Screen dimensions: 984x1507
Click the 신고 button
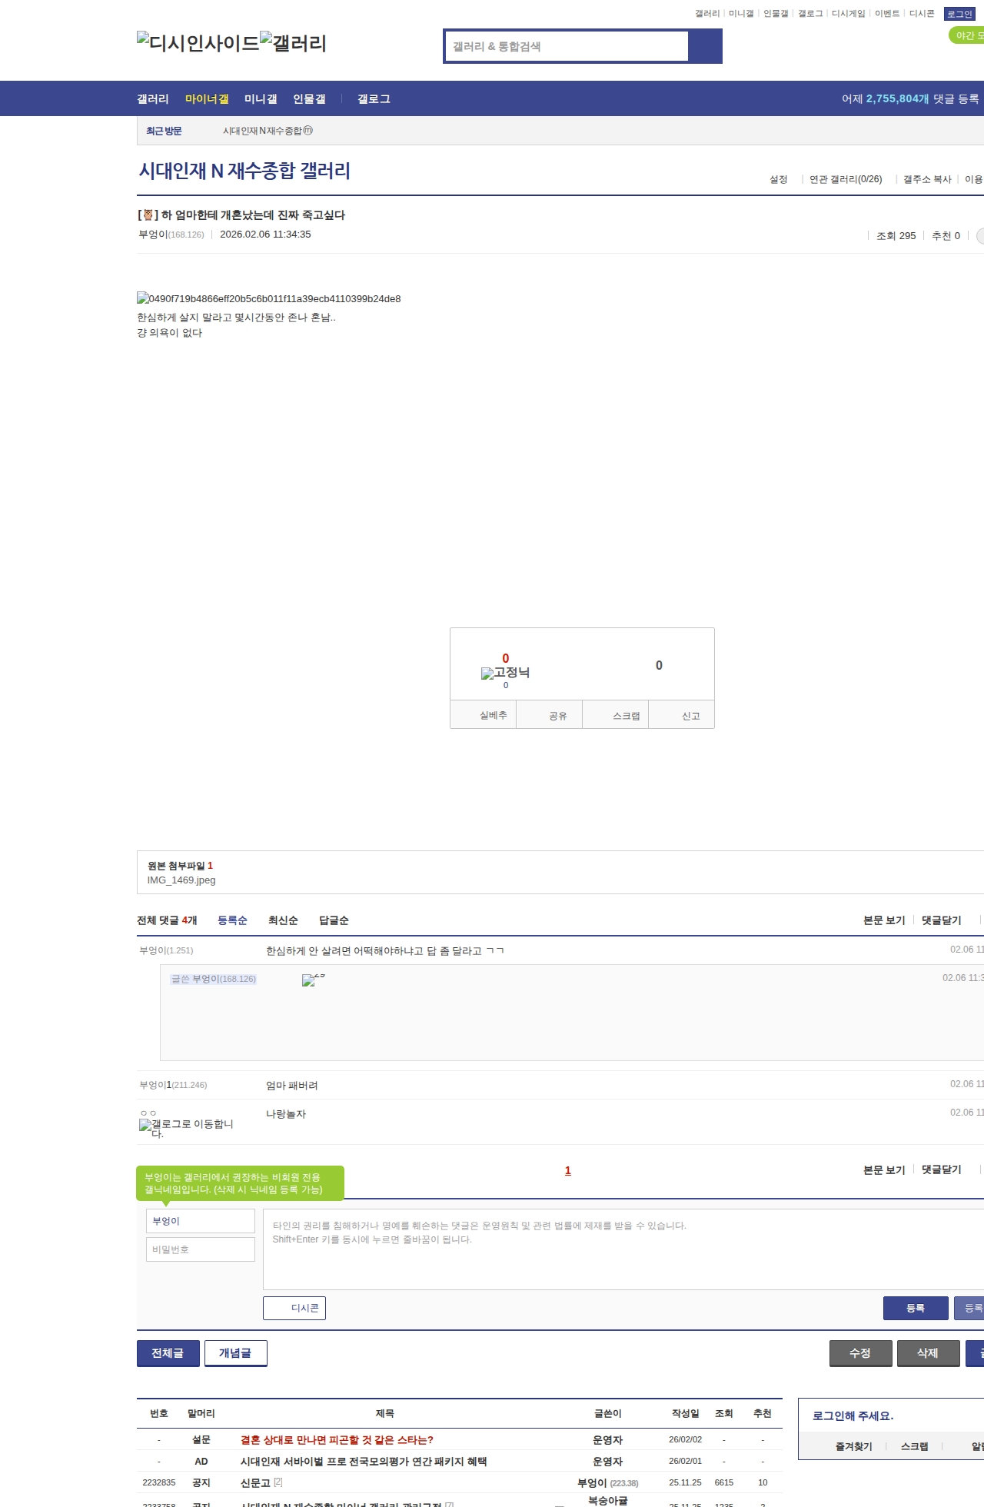(x=682, y=715)
